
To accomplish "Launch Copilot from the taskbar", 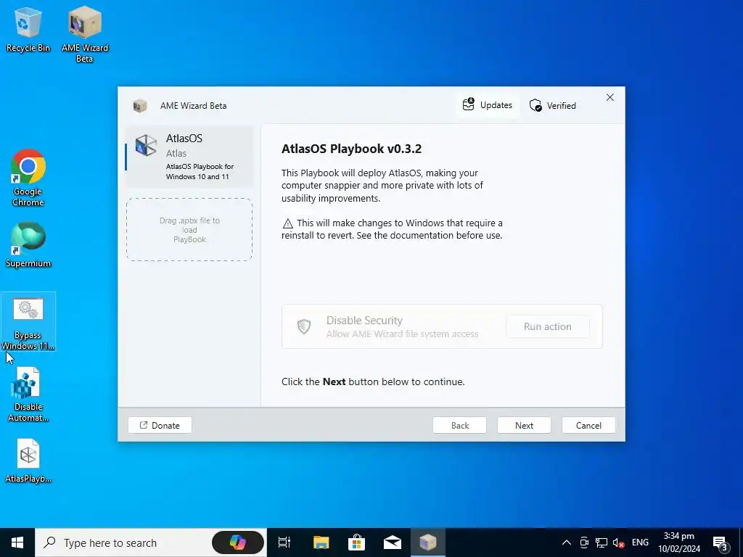I will [237, 542].
